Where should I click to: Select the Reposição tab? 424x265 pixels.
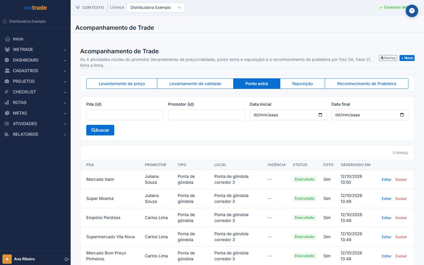coord(302,83)
